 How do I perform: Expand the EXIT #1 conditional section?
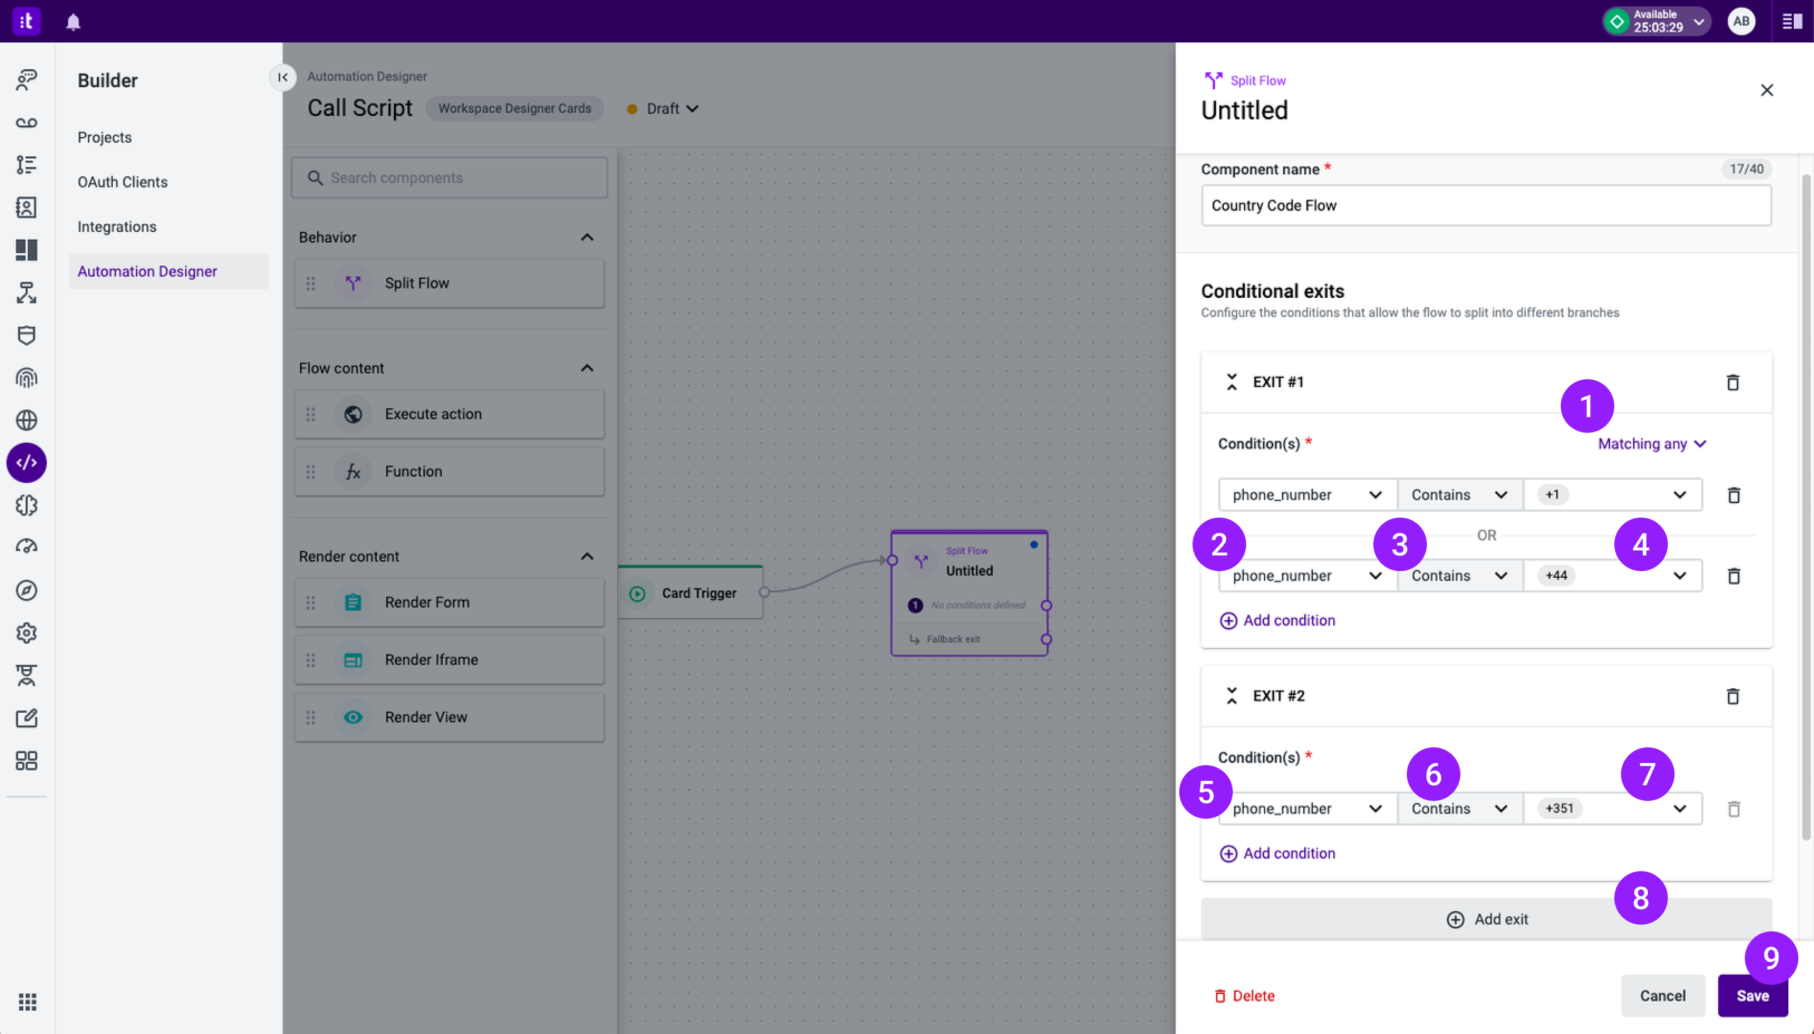1231,381
